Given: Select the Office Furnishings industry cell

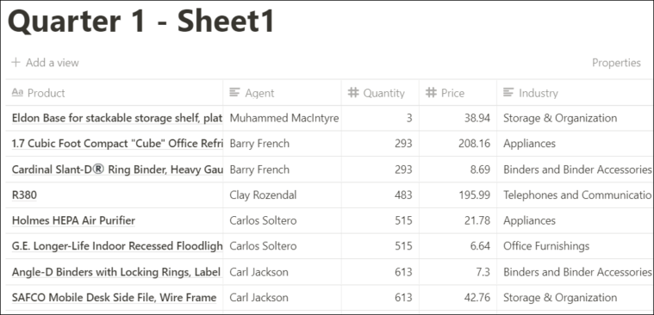Looking at the screenshot, I should point(576,246).
